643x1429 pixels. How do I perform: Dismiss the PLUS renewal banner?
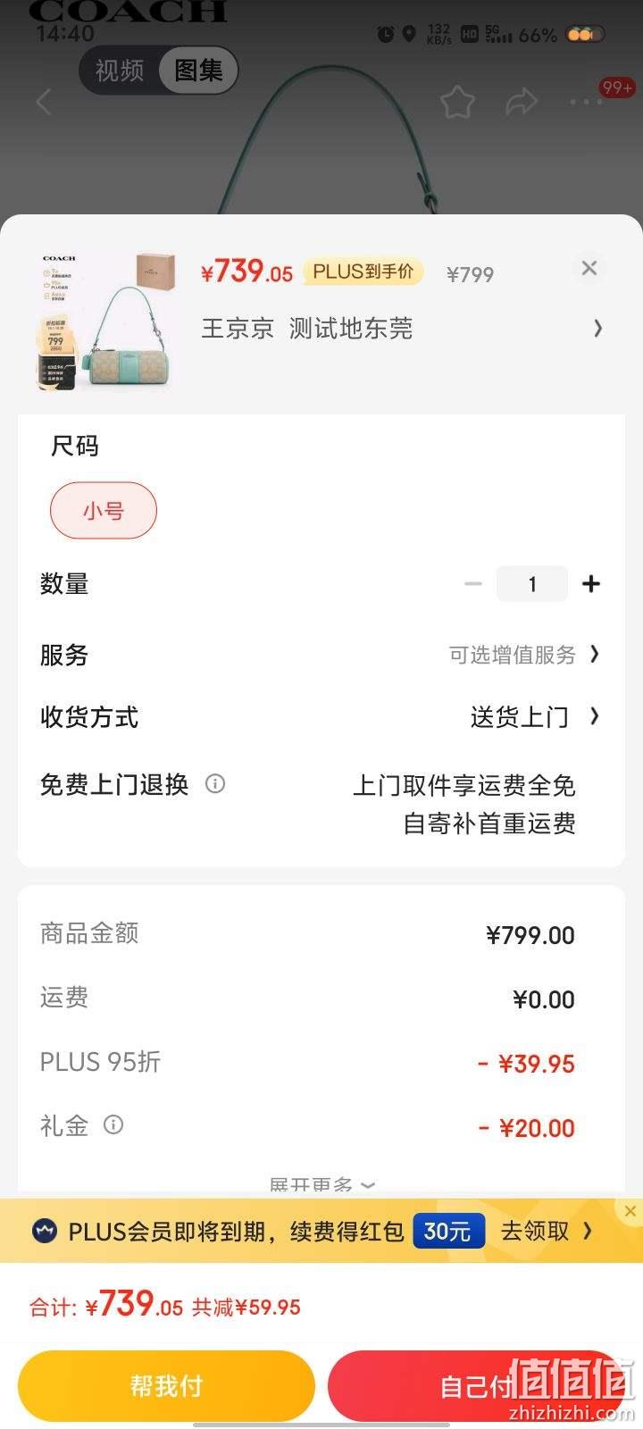click(x=630, y=1211)
